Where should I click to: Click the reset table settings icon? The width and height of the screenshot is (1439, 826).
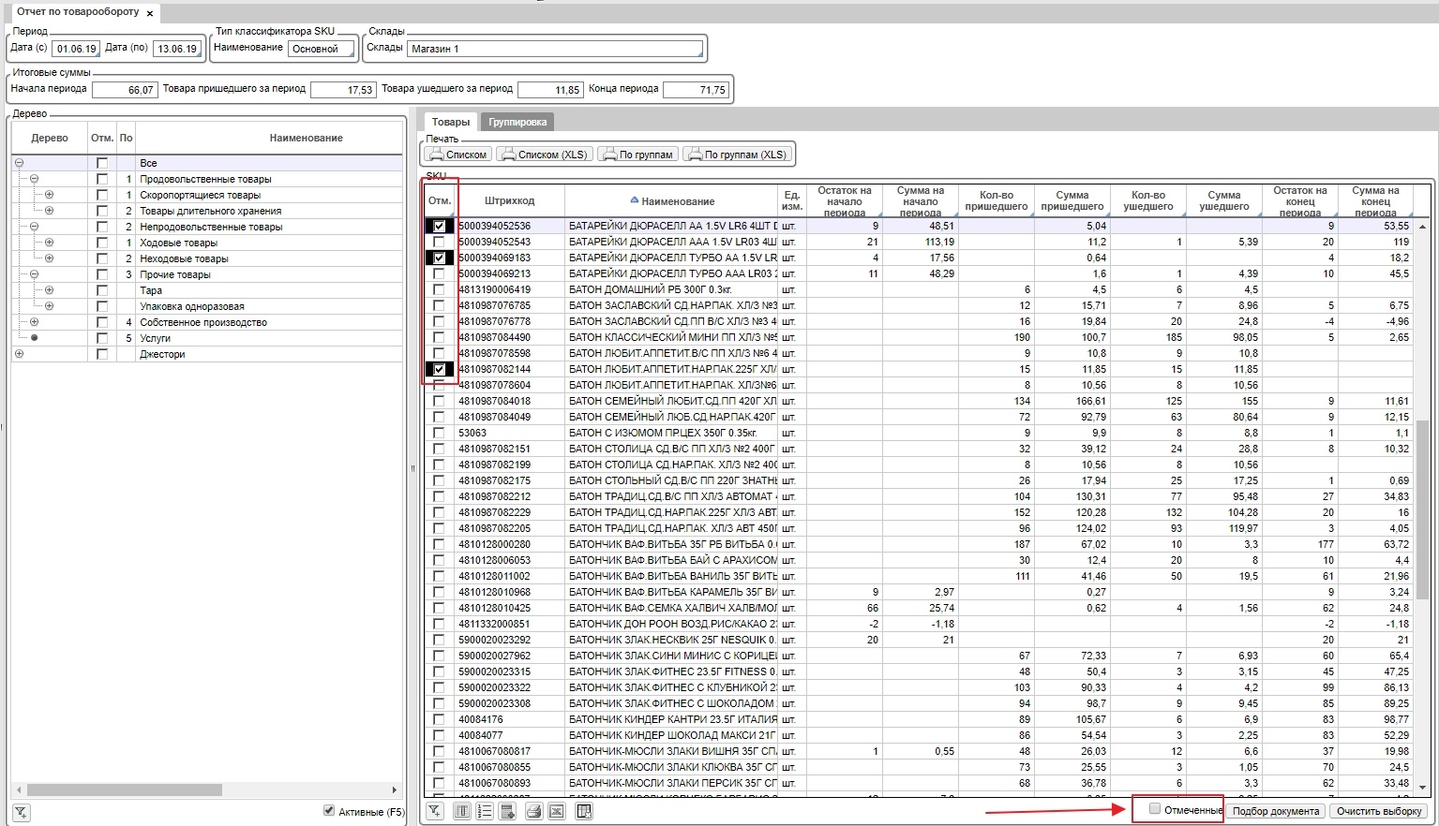583,811
